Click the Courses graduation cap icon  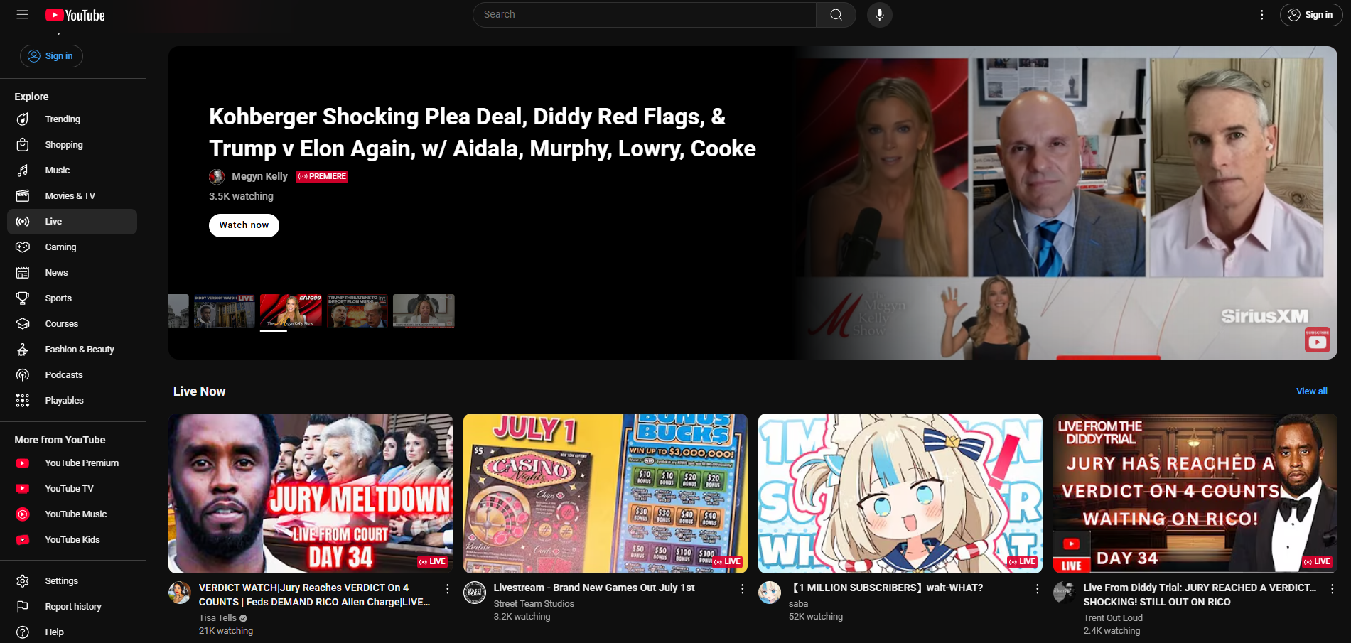tap(23, 324)
